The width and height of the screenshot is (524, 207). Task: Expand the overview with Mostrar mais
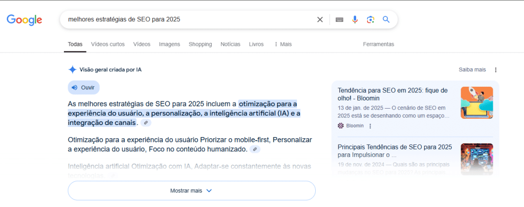(191, 191)
